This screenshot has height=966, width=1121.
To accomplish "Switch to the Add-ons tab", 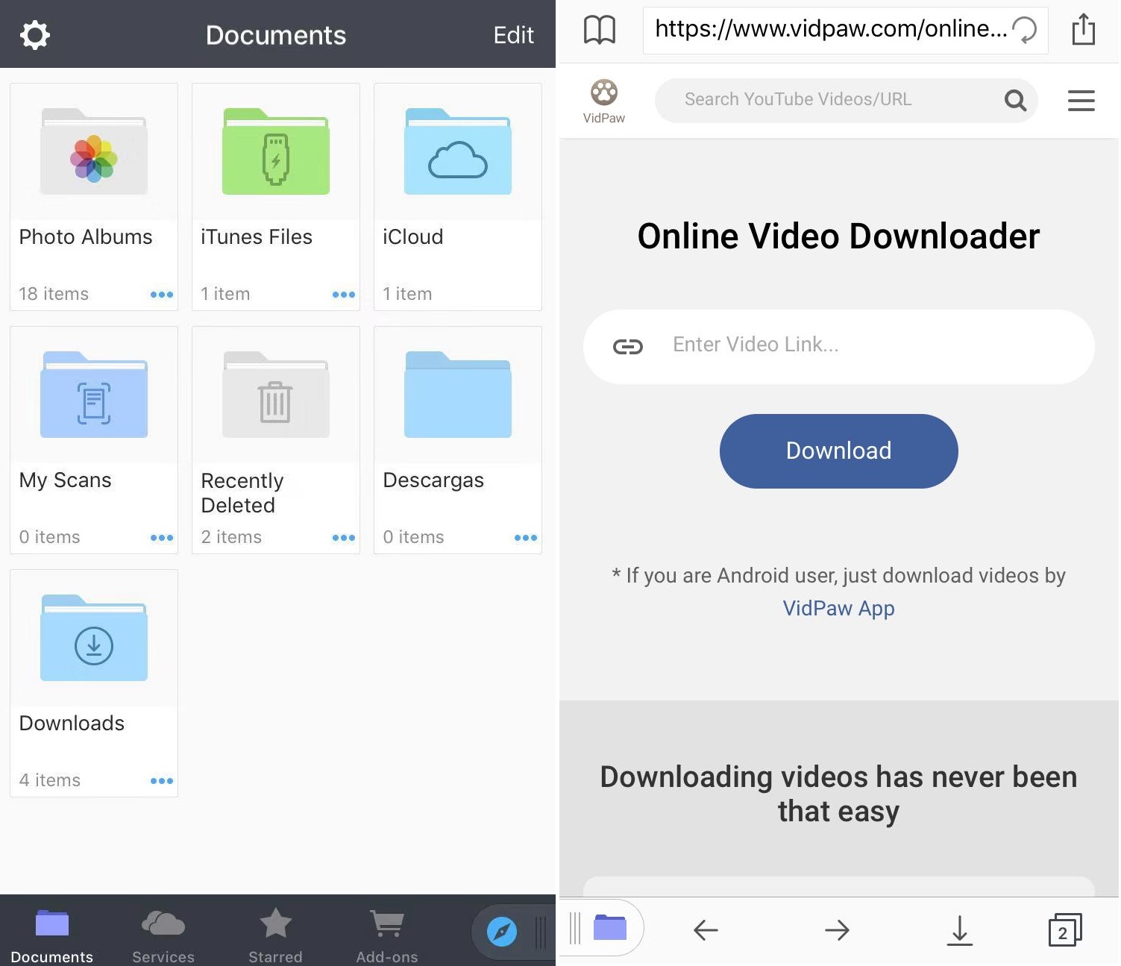I will tap(387, 936).
